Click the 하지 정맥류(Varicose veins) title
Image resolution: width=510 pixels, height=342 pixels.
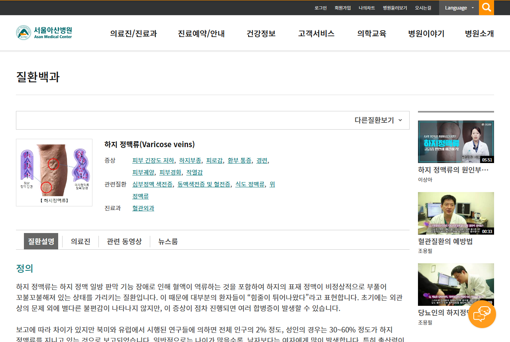pyautogui.click(x=149, y=144)
